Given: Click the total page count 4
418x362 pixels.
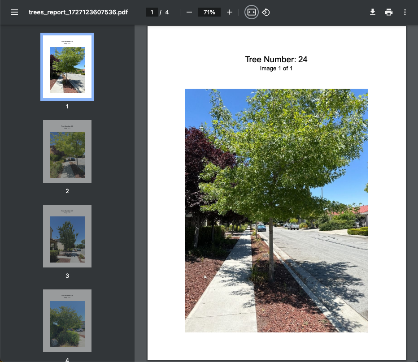Looking at the screenshot, I should 167,12.
